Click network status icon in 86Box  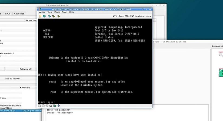coord(55,106)
